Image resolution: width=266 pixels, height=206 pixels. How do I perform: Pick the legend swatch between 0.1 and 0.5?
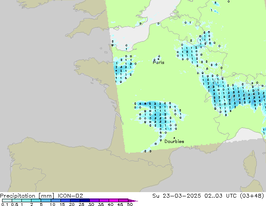pyautogui.click(x=7, y=201)
